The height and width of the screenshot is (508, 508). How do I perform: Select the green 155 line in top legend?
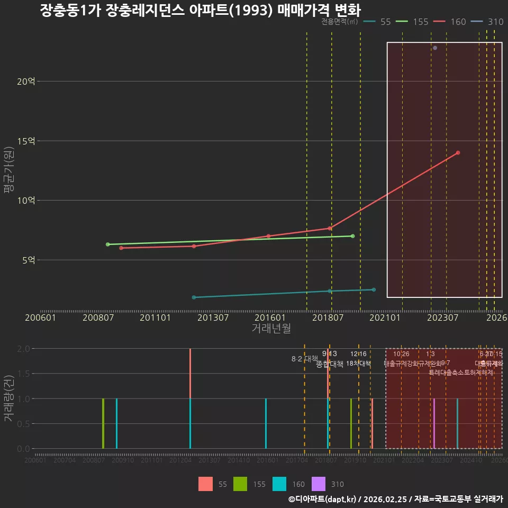(x=402, y=22)
